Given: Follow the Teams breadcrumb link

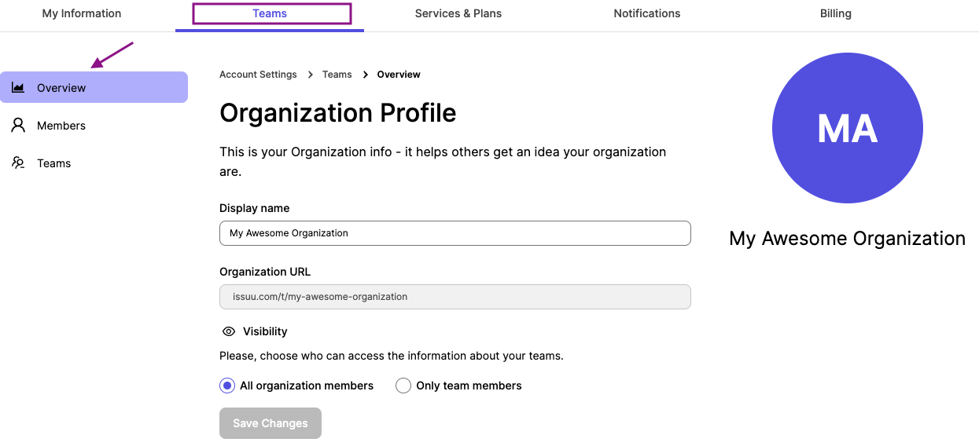Looking at the screenshot, I should point(337,75).
